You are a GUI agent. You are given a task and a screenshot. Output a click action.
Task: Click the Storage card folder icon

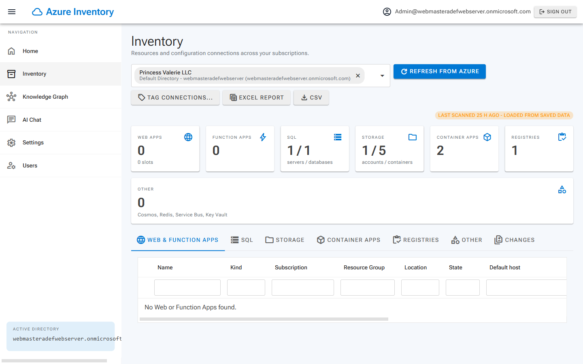pos(413,137)
